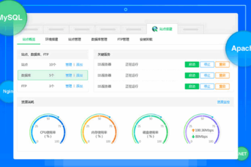Click 添加 in the 数据库 row
The image size is (251, 167).
[79, 75]
